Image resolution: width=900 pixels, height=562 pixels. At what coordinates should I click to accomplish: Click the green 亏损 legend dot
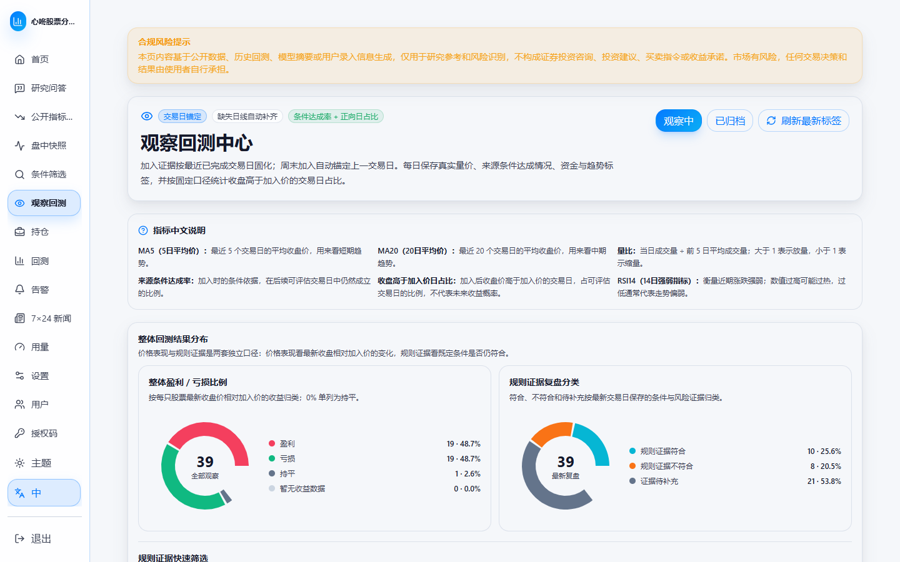pos(272,458)
